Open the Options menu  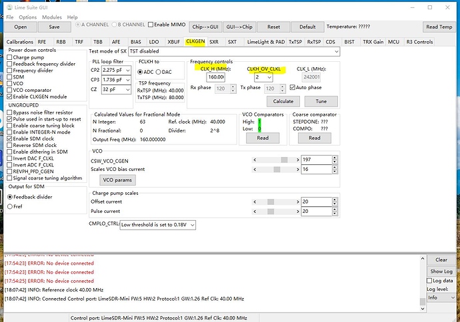(x=27, y=17)
